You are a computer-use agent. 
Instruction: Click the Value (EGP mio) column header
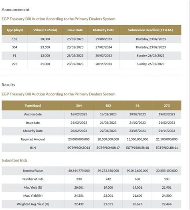pyautogui.click(x=45, y=30)
